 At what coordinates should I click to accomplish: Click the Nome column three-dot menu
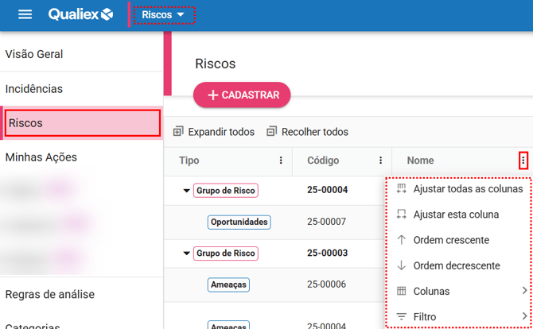point(523,161)
